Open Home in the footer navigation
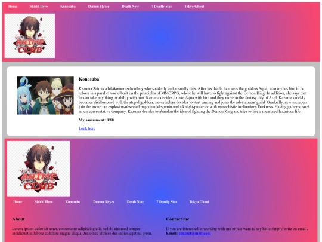 point(18,202)
